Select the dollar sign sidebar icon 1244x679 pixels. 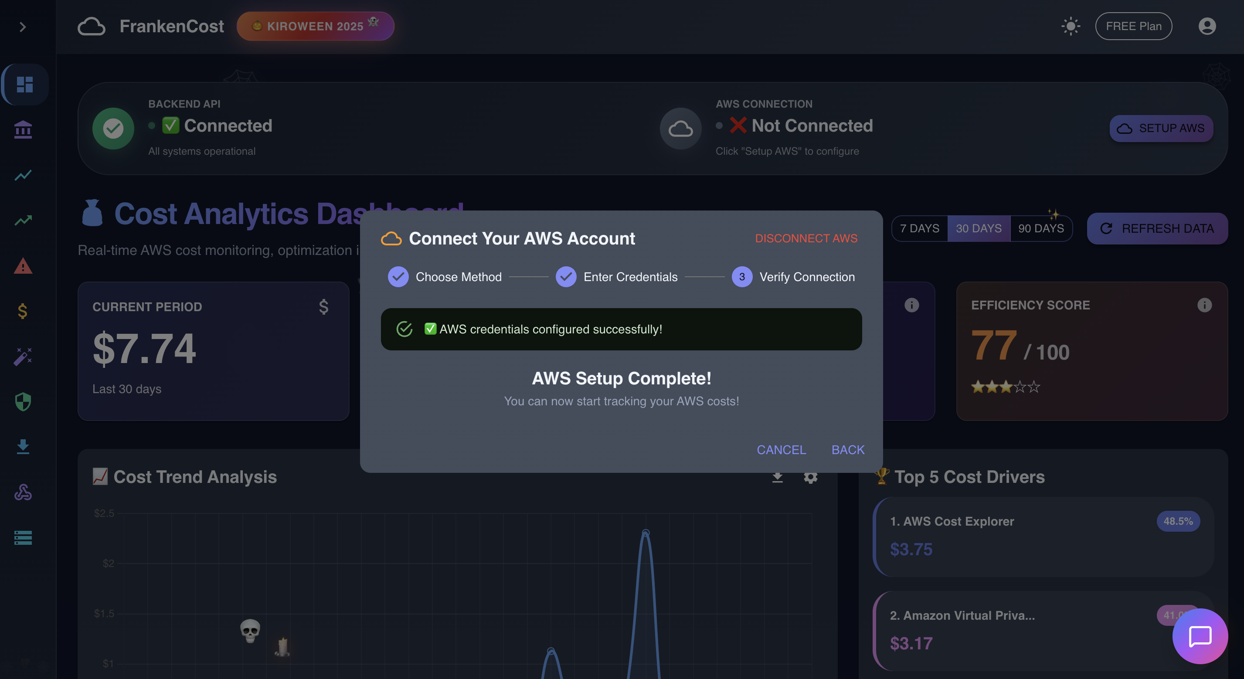23,311
